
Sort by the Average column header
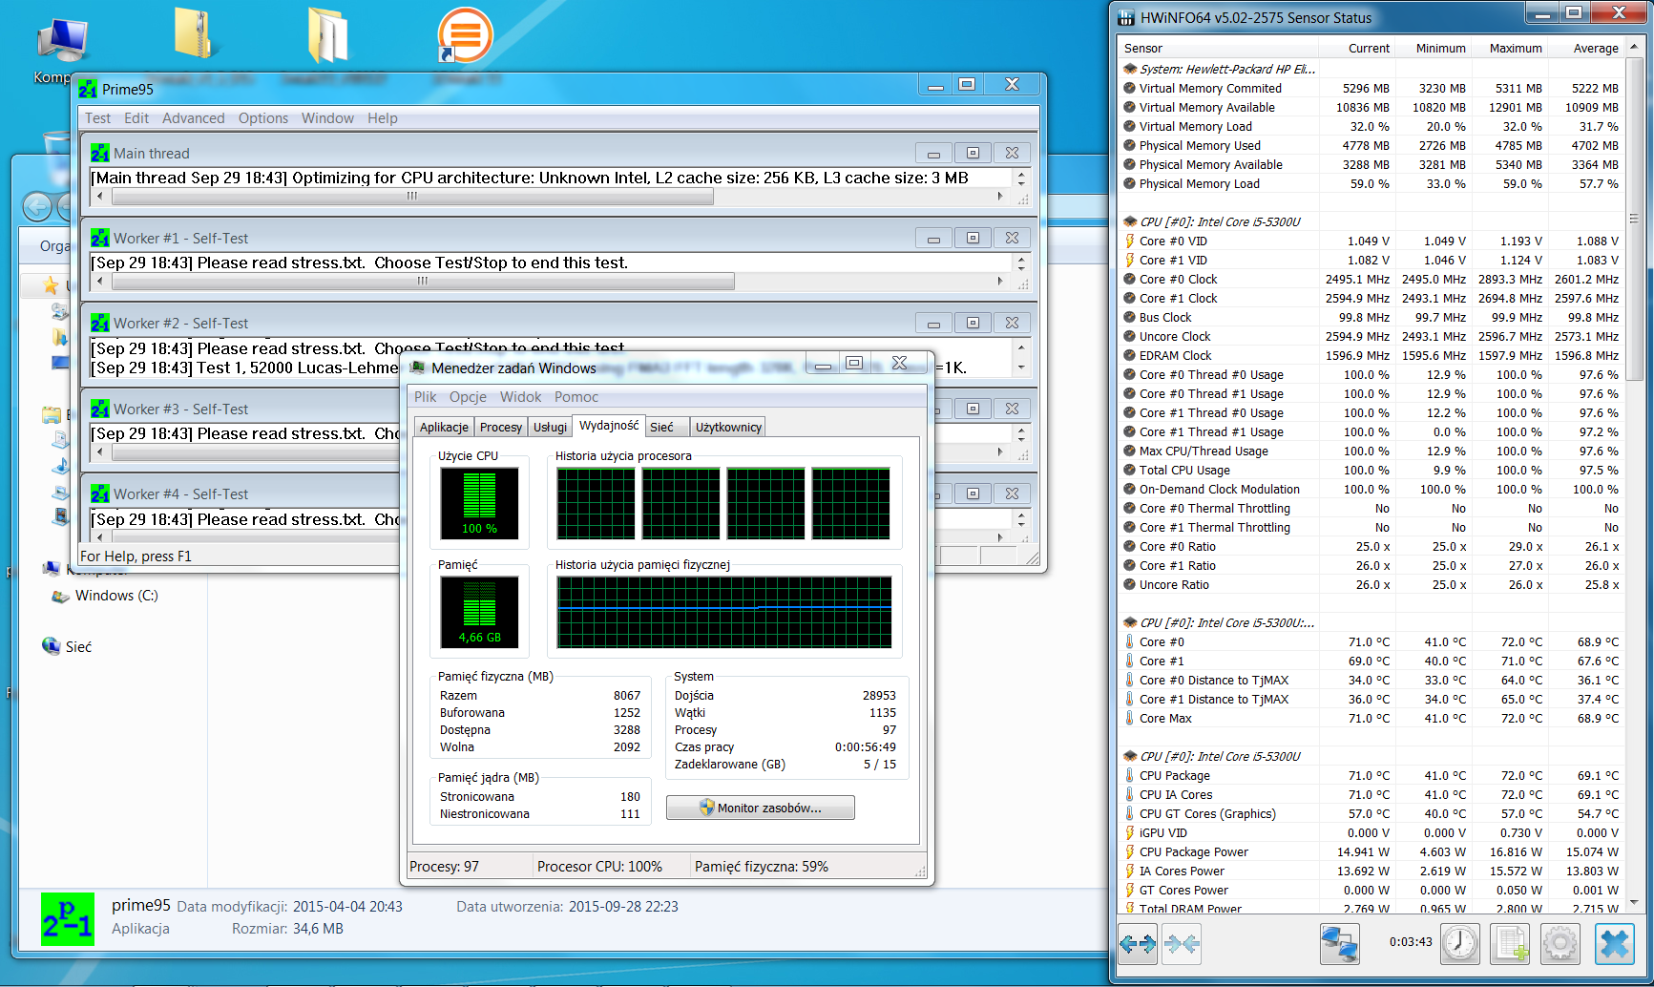click(x=1586, y=48)
